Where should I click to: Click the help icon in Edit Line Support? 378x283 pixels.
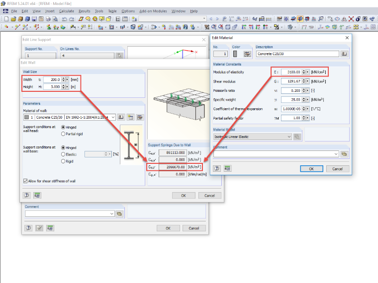(x=28, y=228)
